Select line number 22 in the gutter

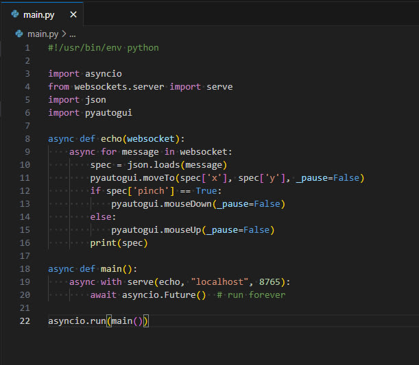pyautogui.click(x=25, y=321)
